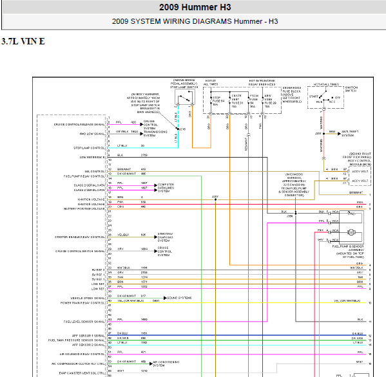Click the 'FUEL PUMP RELAY CONTROL' label
This screenshot has width=386, height=377.
[84, 176]
